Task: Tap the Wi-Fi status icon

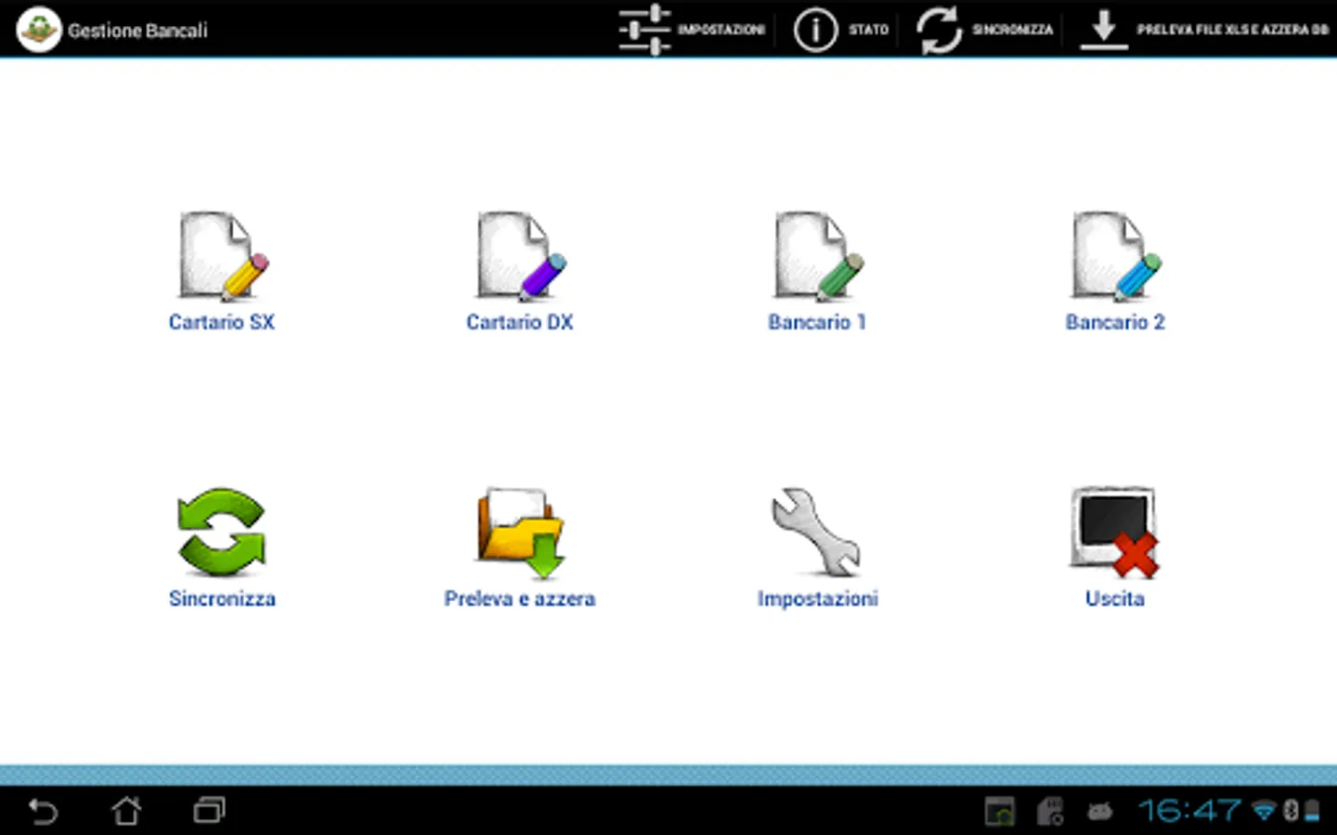Action: (x=1264, y=812)
